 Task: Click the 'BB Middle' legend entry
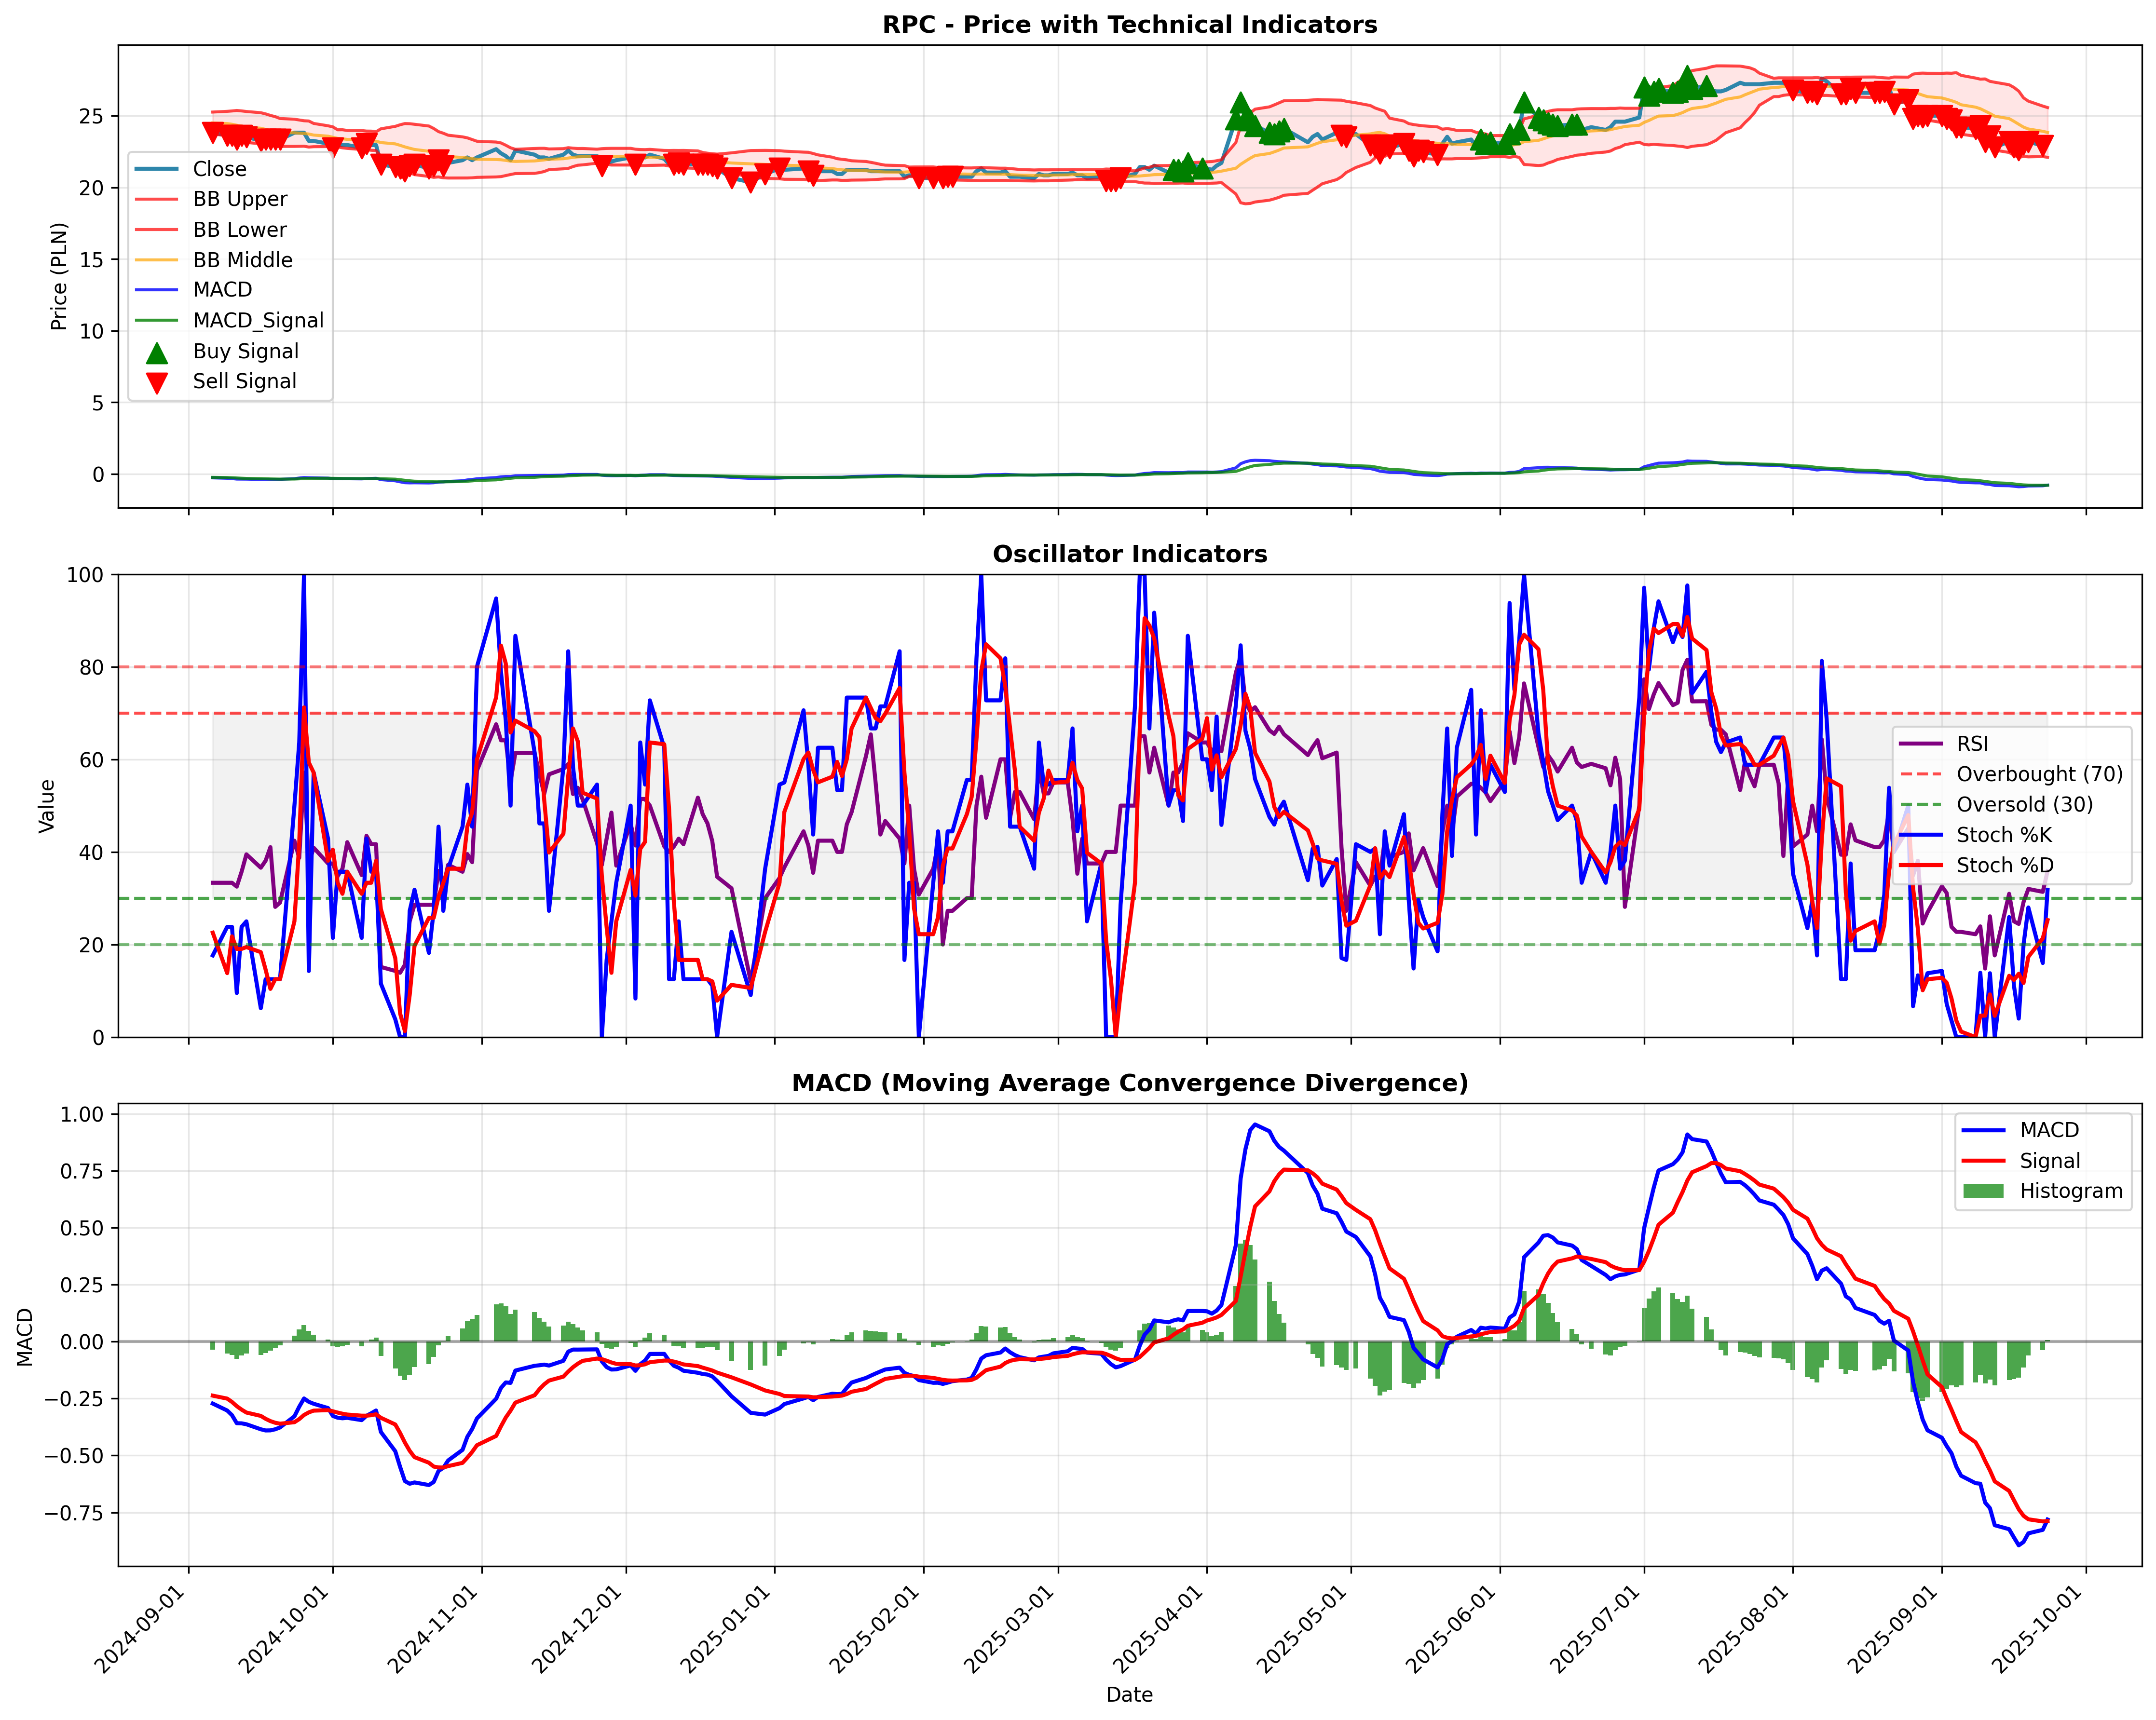[214, 260]
